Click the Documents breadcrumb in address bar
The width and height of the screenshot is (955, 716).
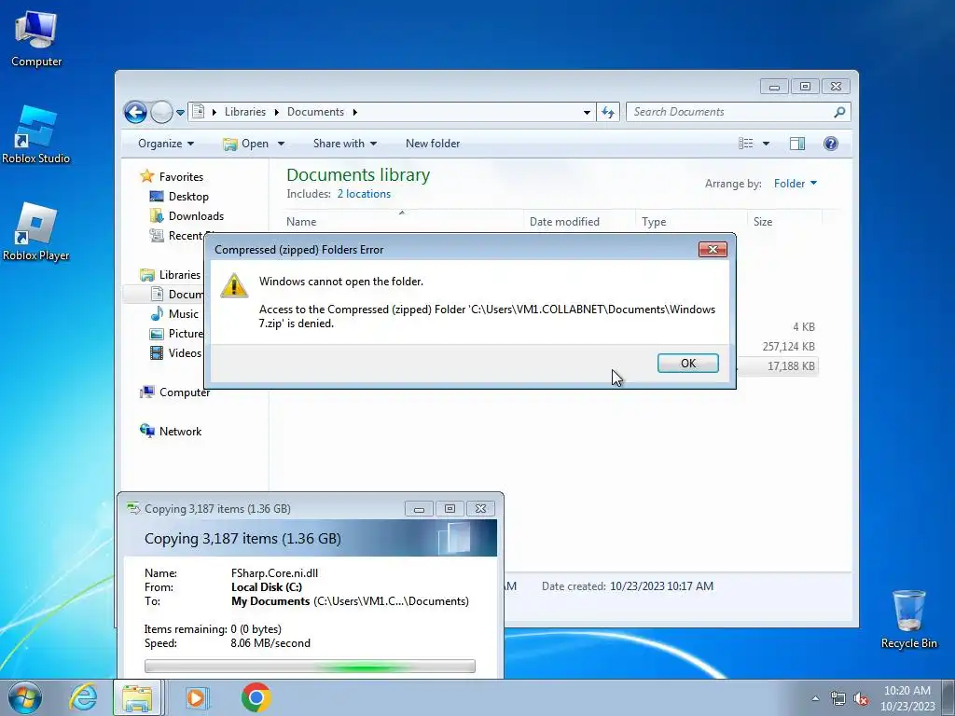(315, 112)
